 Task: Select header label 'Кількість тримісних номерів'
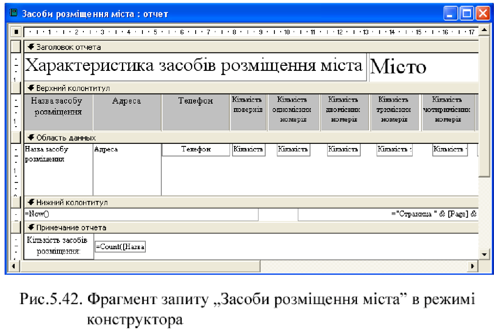tap(395, 112)
